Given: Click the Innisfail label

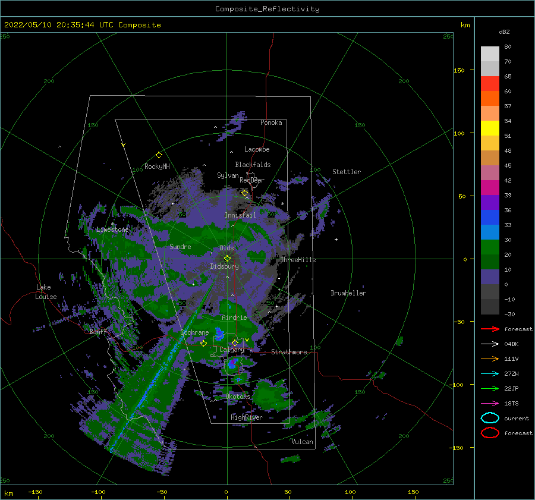Looking at the screenshot, I should tap(240, 215).
